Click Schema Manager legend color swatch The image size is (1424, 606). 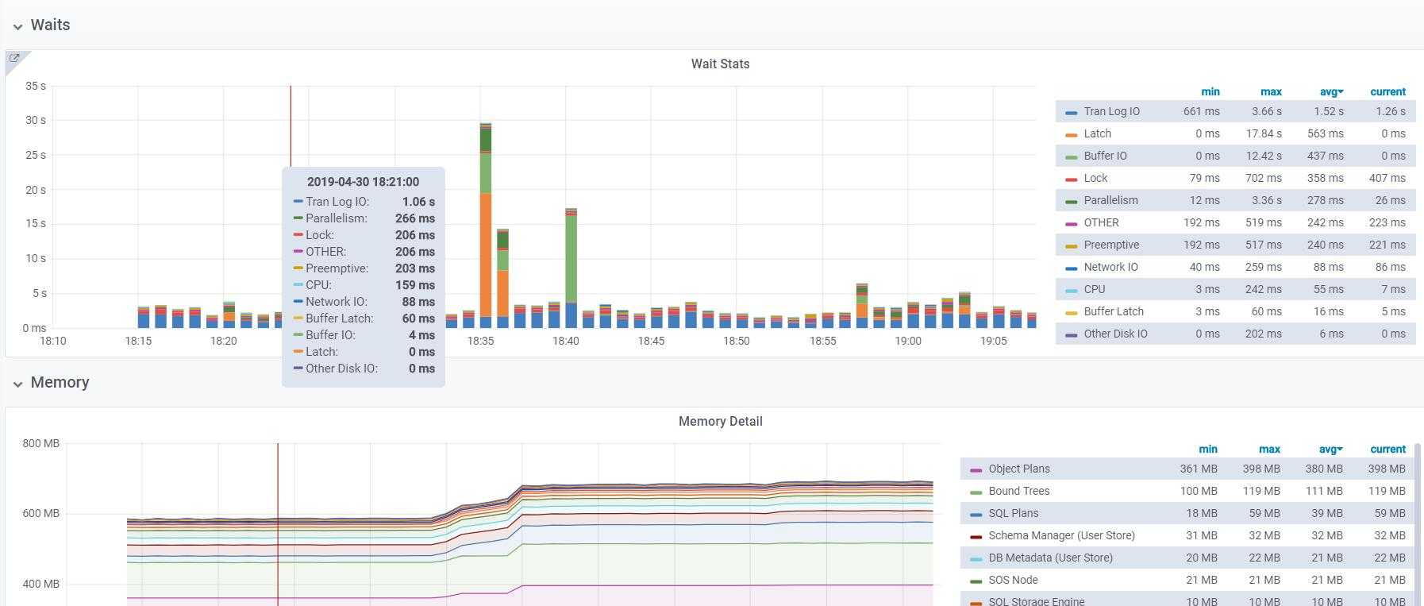[976, 537]
